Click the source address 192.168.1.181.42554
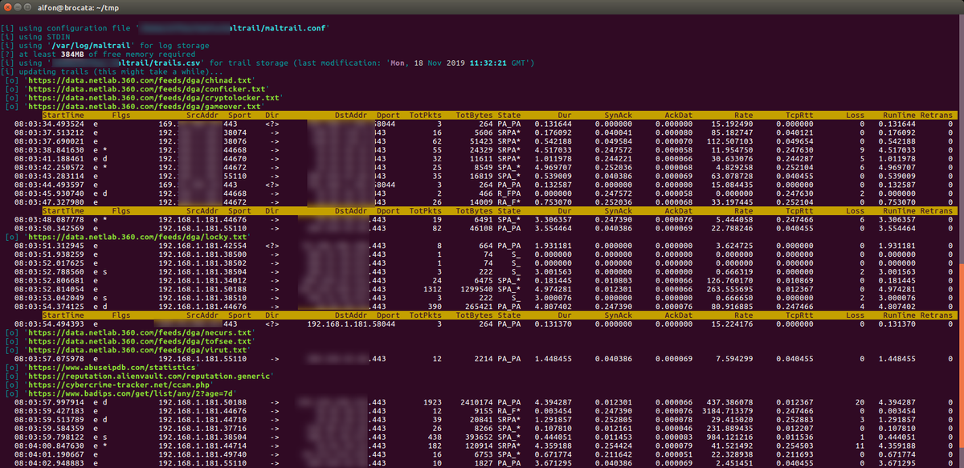 (x=203, y=246)
